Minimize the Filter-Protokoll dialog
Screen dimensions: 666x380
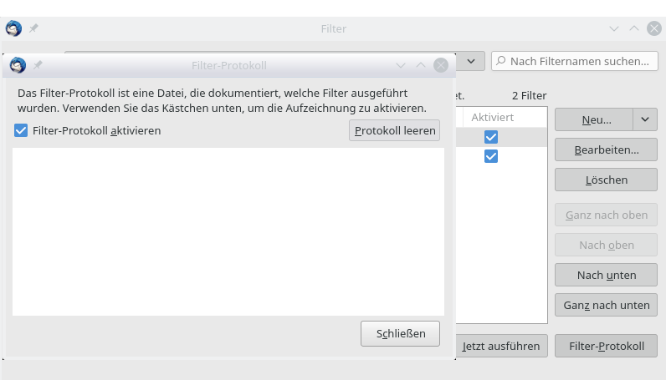(x=401, y=65)
